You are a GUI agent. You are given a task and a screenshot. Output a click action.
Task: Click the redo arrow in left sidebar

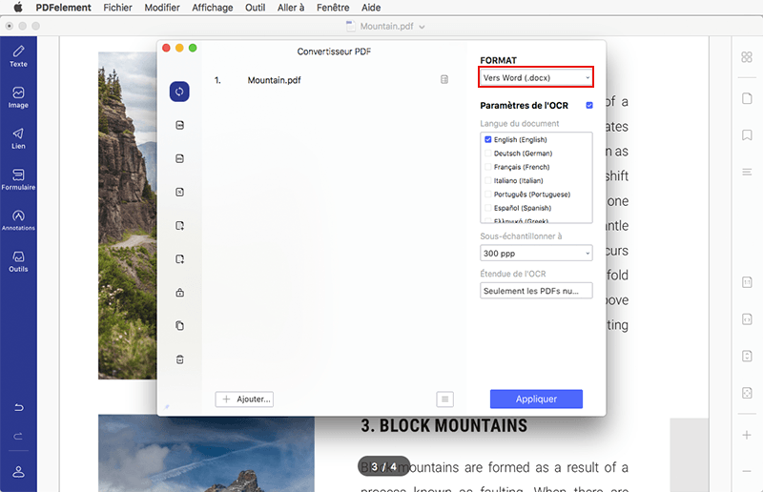[18, 436]
